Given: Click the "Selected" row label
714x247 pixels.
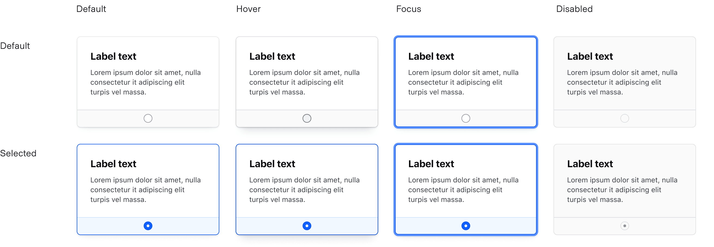Looking at the screenshot, I should click(18, 153).
